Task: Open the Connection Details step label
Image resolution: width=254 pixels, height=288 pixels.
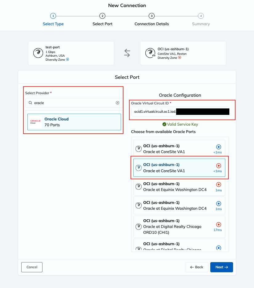Action: [151, 24]
